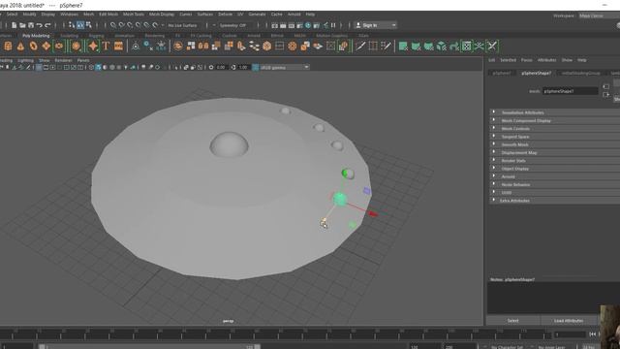Open the pSphere7 transform tab
The height and width of the screenshot is (349, 620).
click(502, 74)
